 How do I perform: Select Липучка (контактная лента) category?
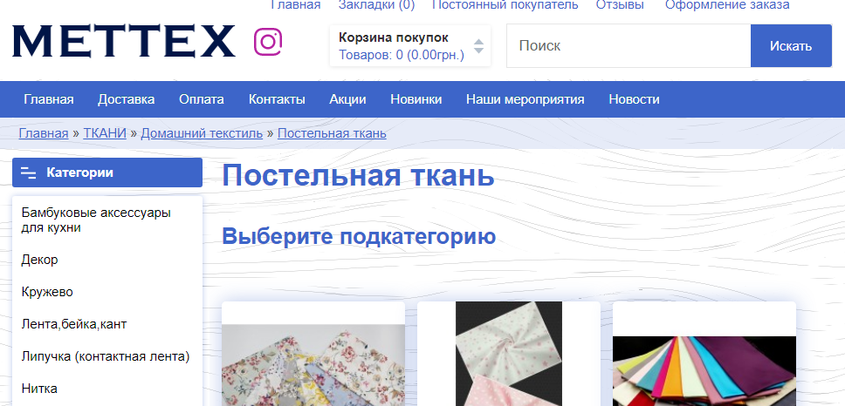(x=106, y=356)
